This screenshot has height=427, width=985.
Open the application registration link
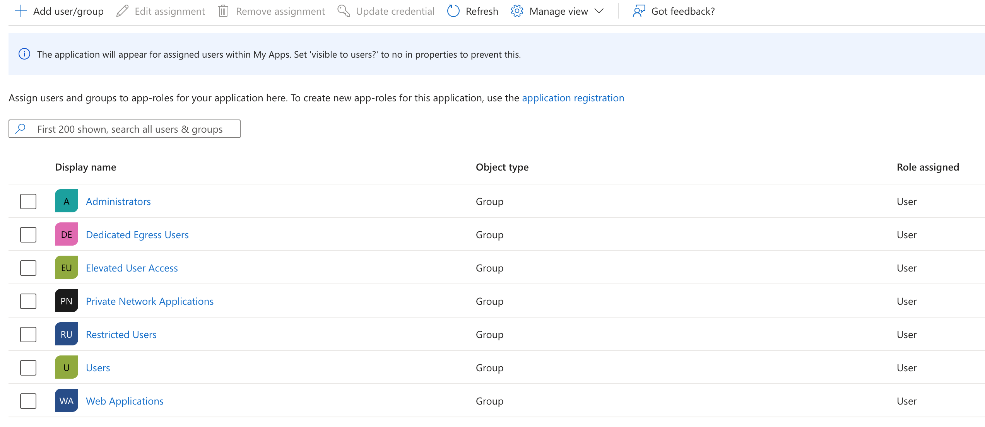[x=573, y=98]
